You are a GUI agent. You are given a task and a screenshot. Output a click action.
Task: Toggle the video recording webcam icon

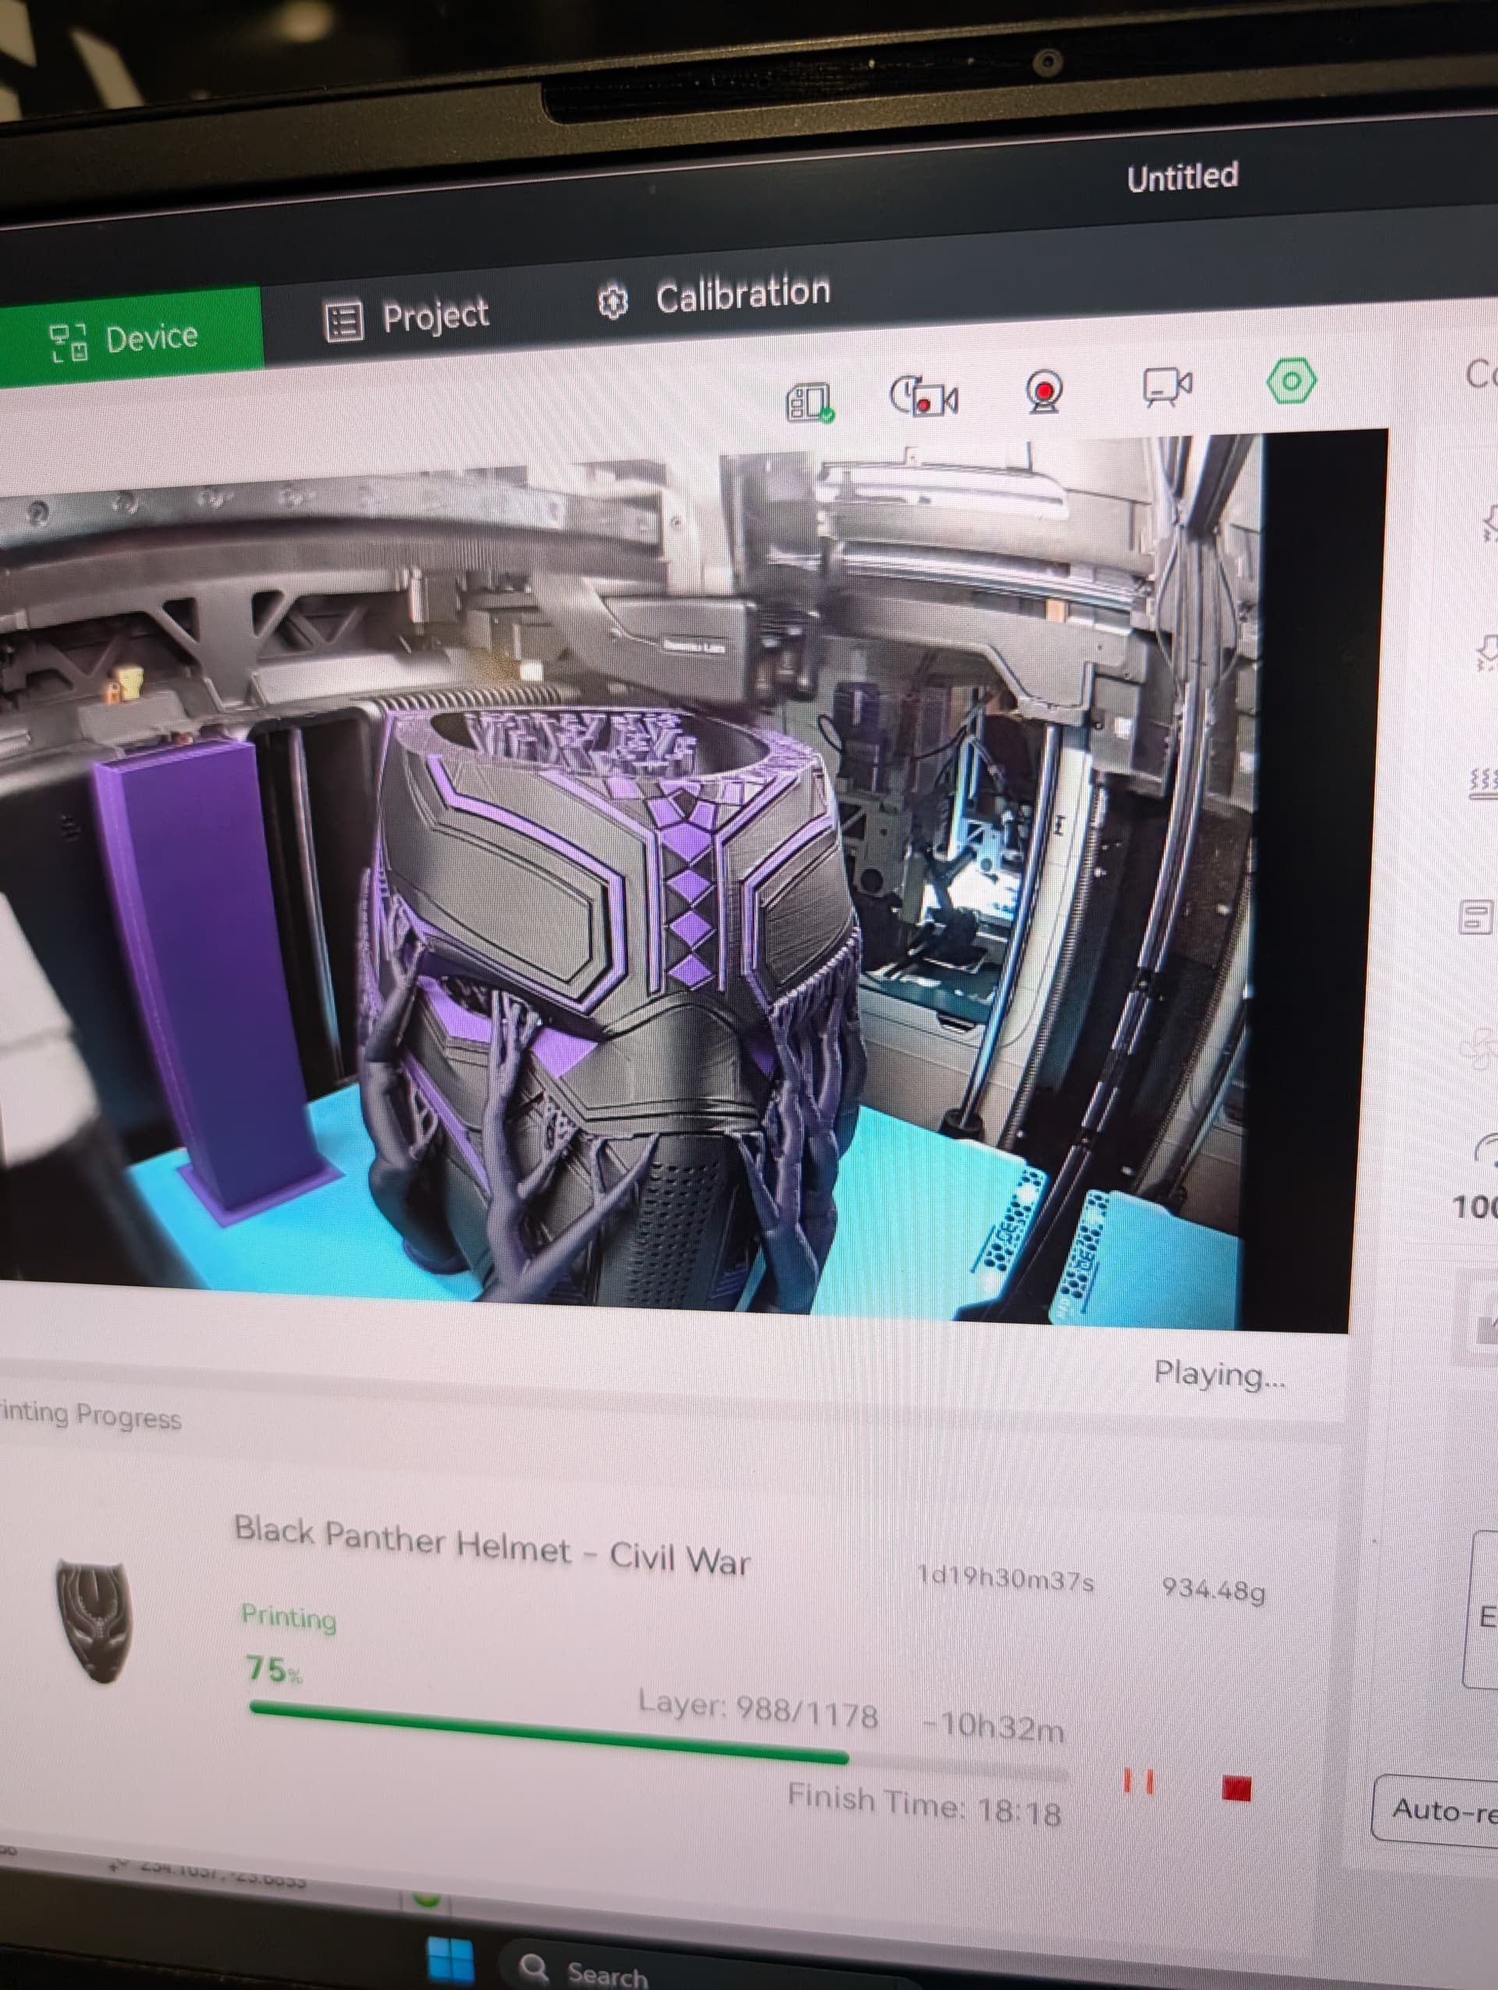point(1043,393)
